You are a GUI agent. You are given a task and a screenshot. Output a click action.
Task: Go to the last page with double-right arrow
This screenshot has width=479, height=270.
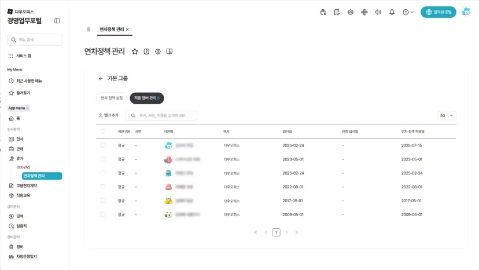(x=297, y=233)
